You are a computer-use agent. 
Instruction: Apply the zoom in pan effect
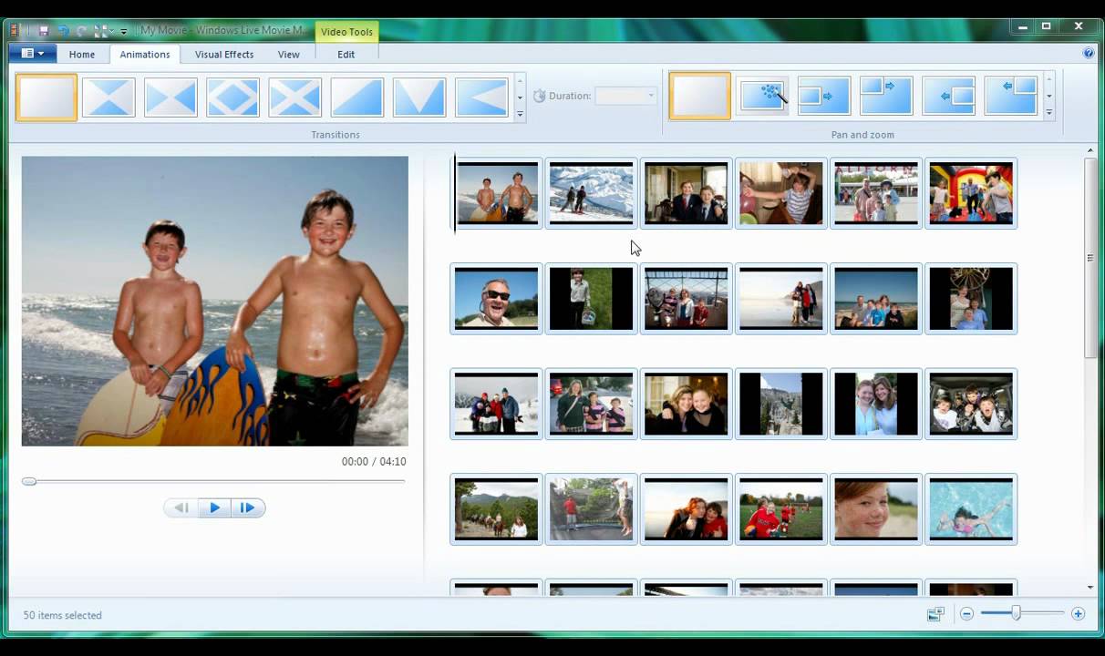pyautogui.click(x=823, y=95)
